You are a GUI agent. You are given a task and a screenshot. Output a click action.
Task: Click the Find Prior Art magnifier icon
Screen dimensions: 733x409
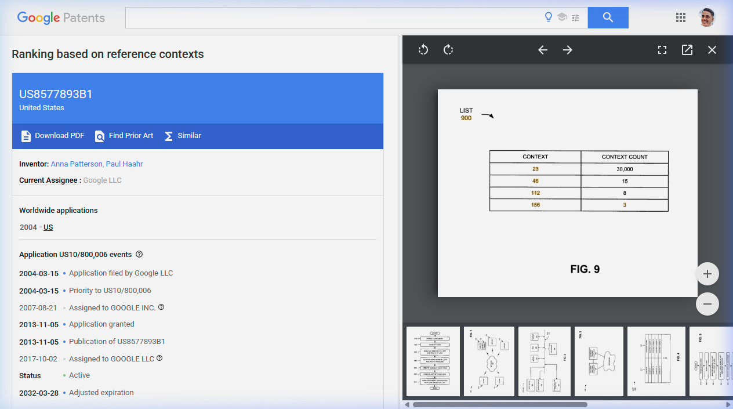coord(100,136)
